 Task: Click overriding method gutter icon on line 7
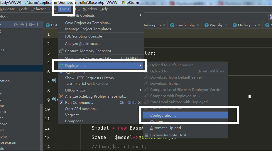54,80
